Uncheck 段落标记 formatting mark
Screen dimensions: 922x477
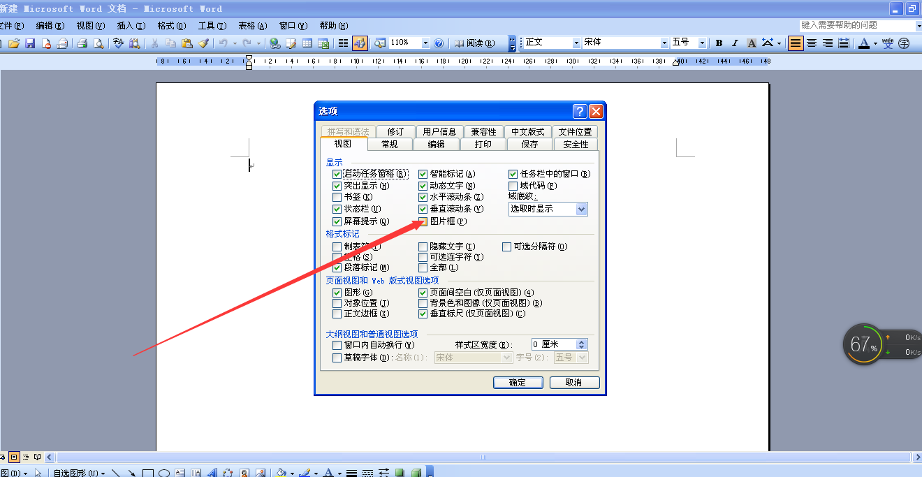click(x=337, y=267)
